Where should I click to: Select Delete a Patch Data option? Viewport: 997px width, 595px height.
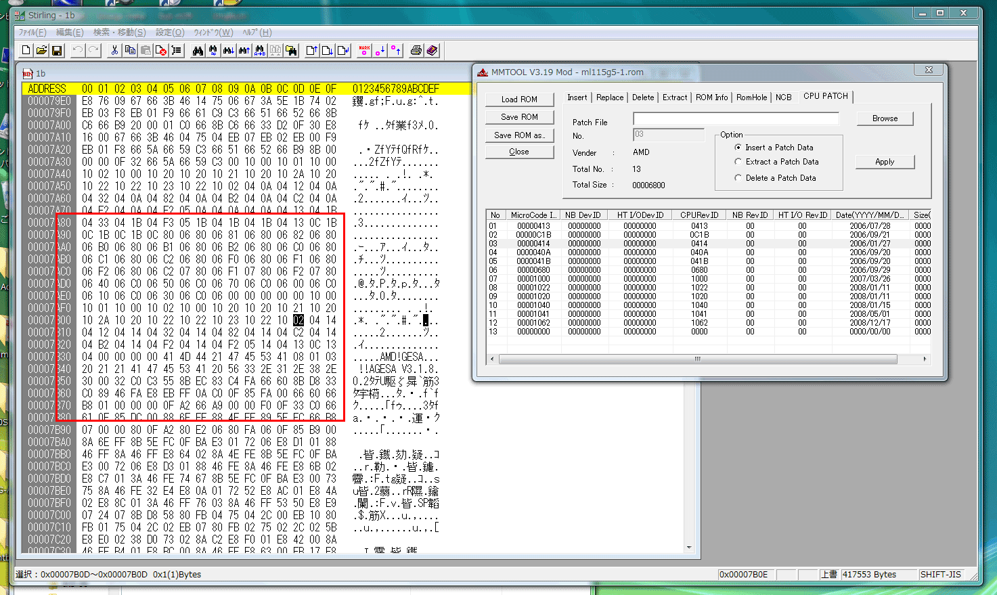pyautogui.click(x=775, y=178)
